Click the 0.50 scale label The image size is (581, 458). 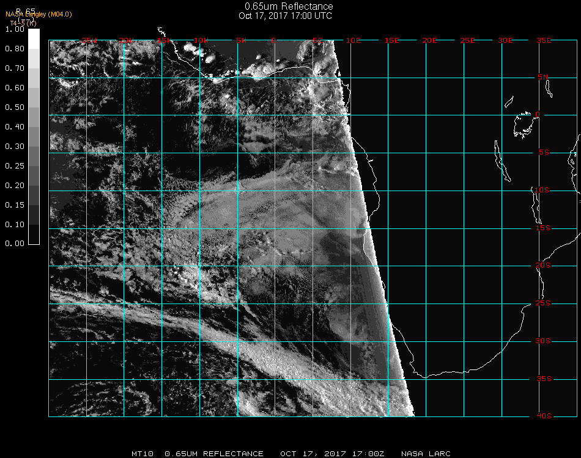[x=15, y=107]
